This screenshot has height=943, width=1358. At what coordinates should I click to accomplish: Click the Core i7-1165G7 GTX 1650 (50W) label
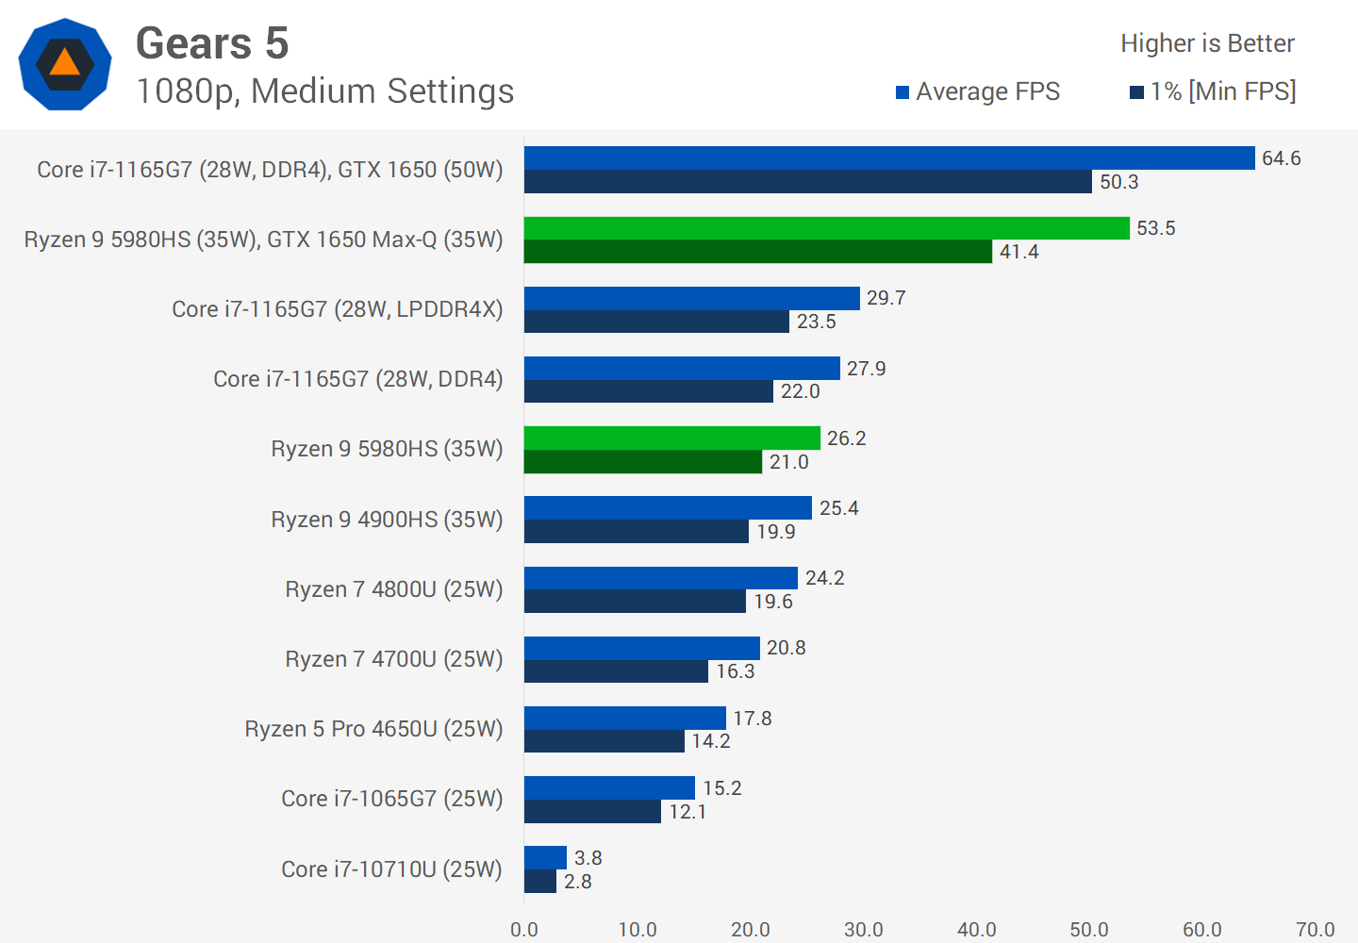pyautogui.click(x=270, y=170)
